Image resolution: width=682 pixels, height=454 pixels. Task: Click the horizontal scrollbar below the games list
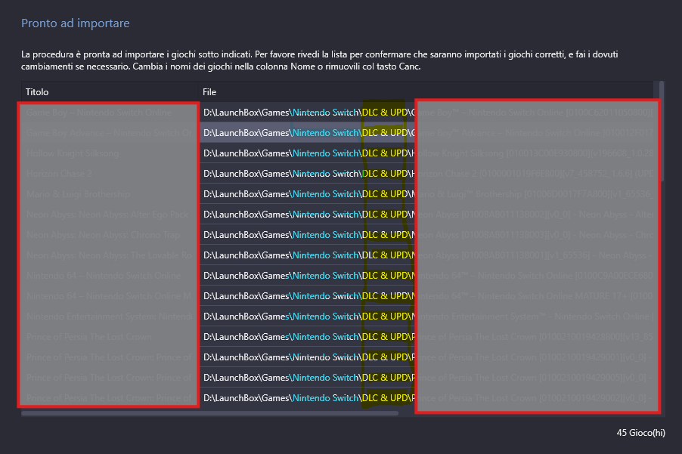pyautogui.click(x=209, y=413)
